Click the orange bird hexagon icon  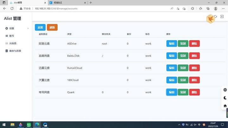210,19
